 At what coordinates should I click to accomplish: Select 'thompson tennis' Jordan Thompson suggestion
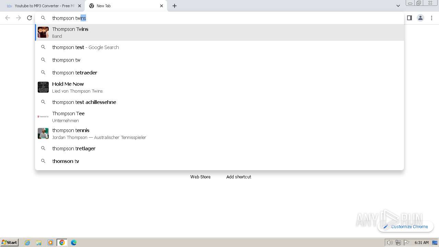[219, 133]
